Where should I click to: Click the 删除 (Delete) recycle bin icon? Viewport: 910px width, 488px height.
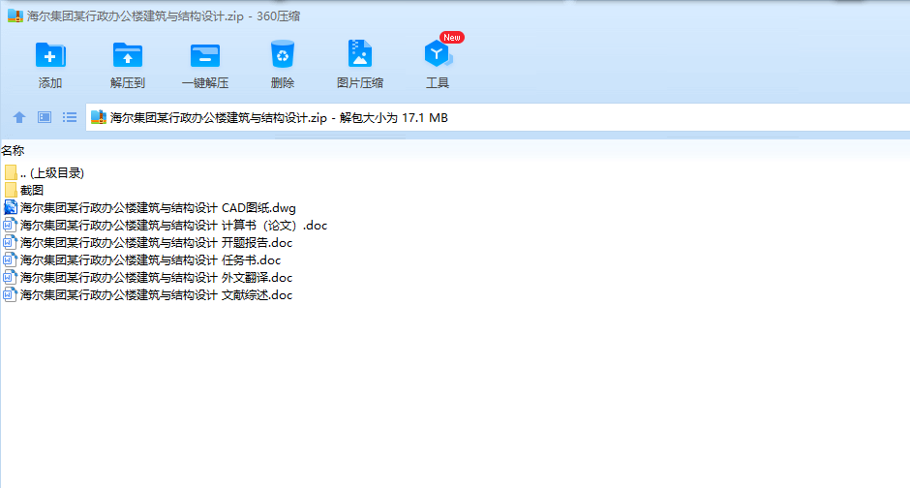283,54
